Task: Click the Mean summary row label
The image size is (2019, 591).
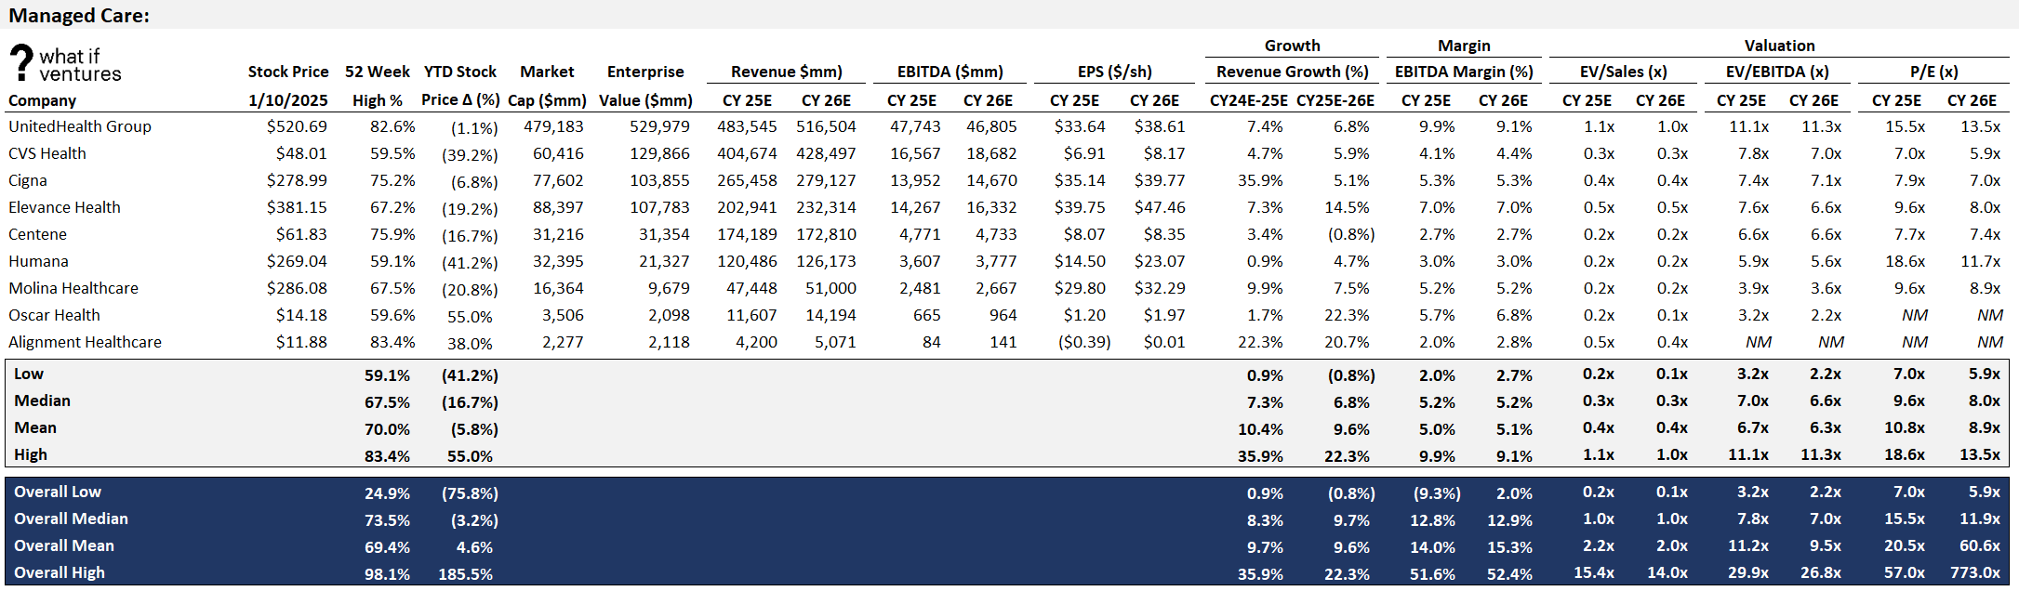Action: [35, 427]
